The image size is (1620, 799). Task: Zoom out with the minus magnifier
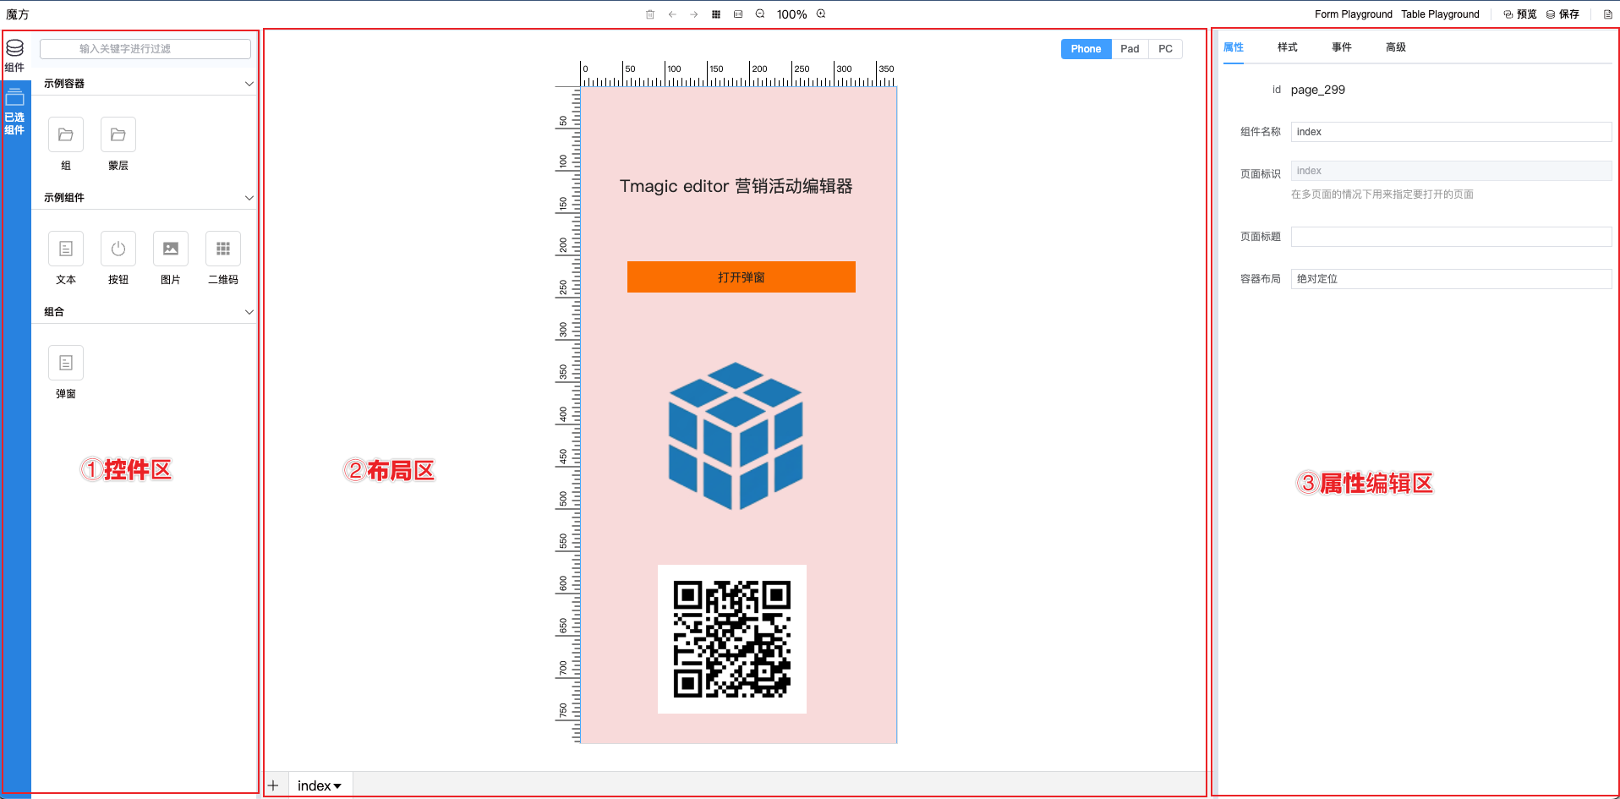760,14
